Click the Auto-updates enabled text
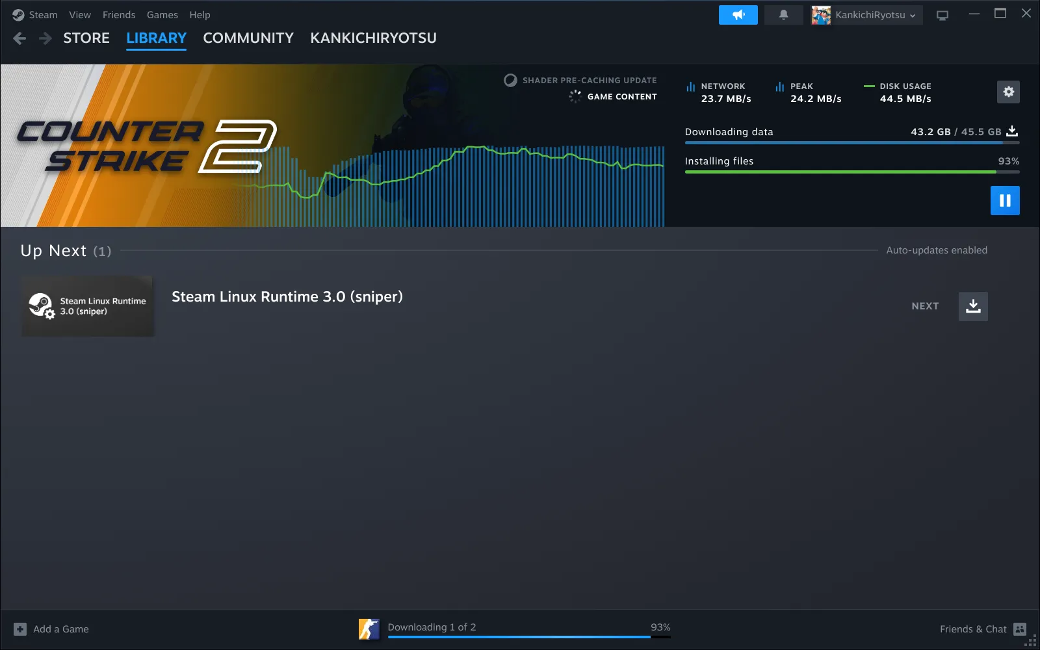This screenshot has height=650, width=1040. click(937, 250)
